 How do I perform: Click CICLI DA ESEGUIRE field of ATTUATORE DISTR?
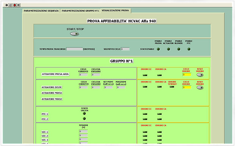[x=96, y=87]
